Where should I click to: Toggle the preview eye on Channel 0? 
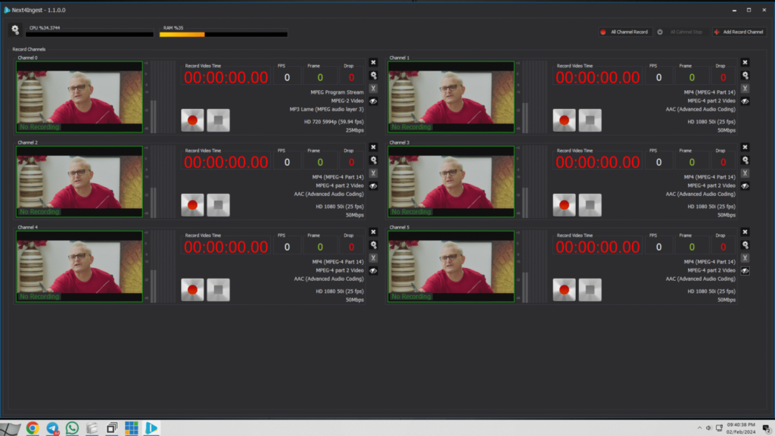pyautogui.click(x=373, y=101)
